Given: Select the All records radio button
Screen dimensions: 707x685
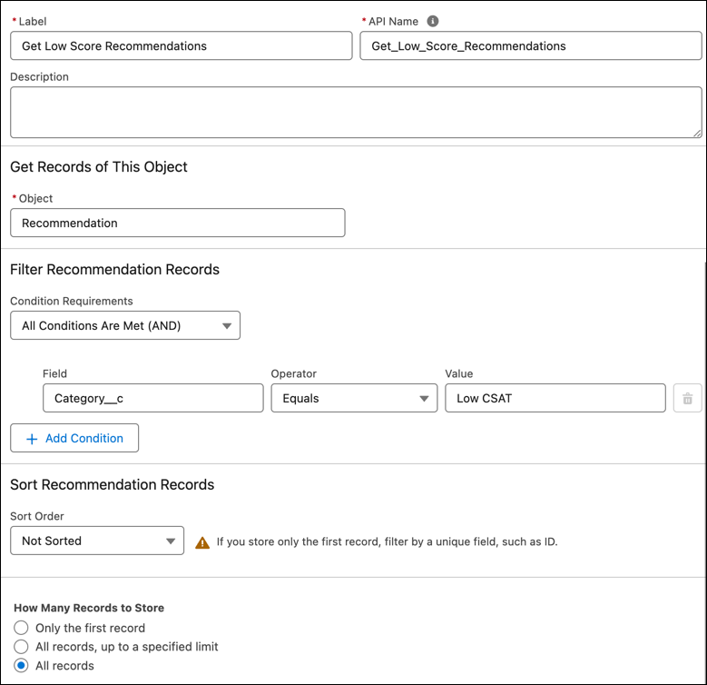Looking at the screenshot, I should (21, 666).
